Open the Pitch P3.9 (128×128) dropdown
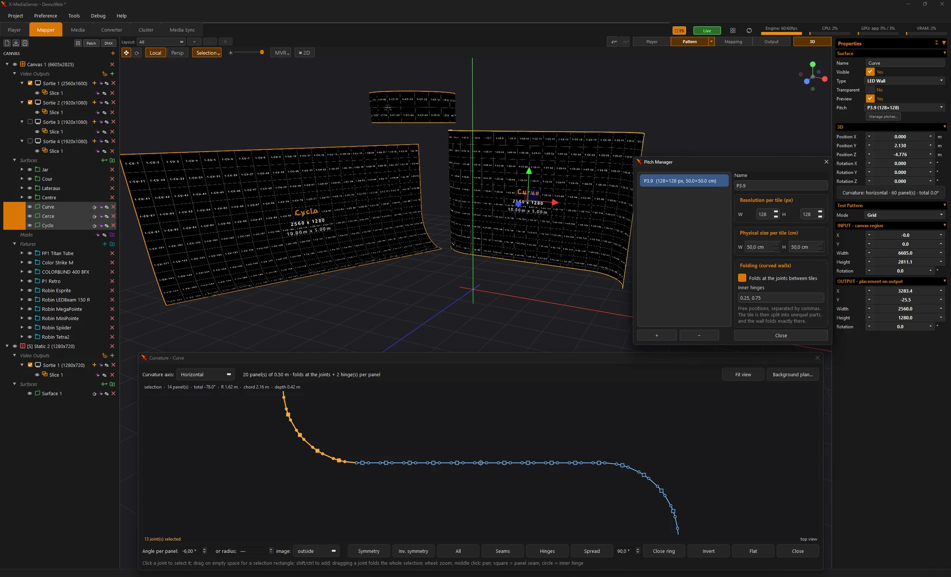 pyautogui.click(x=904, y=108)
